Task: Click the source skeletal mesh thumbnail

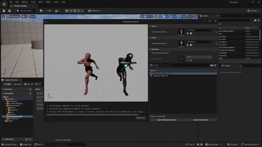Action: (x=181, y=32)
